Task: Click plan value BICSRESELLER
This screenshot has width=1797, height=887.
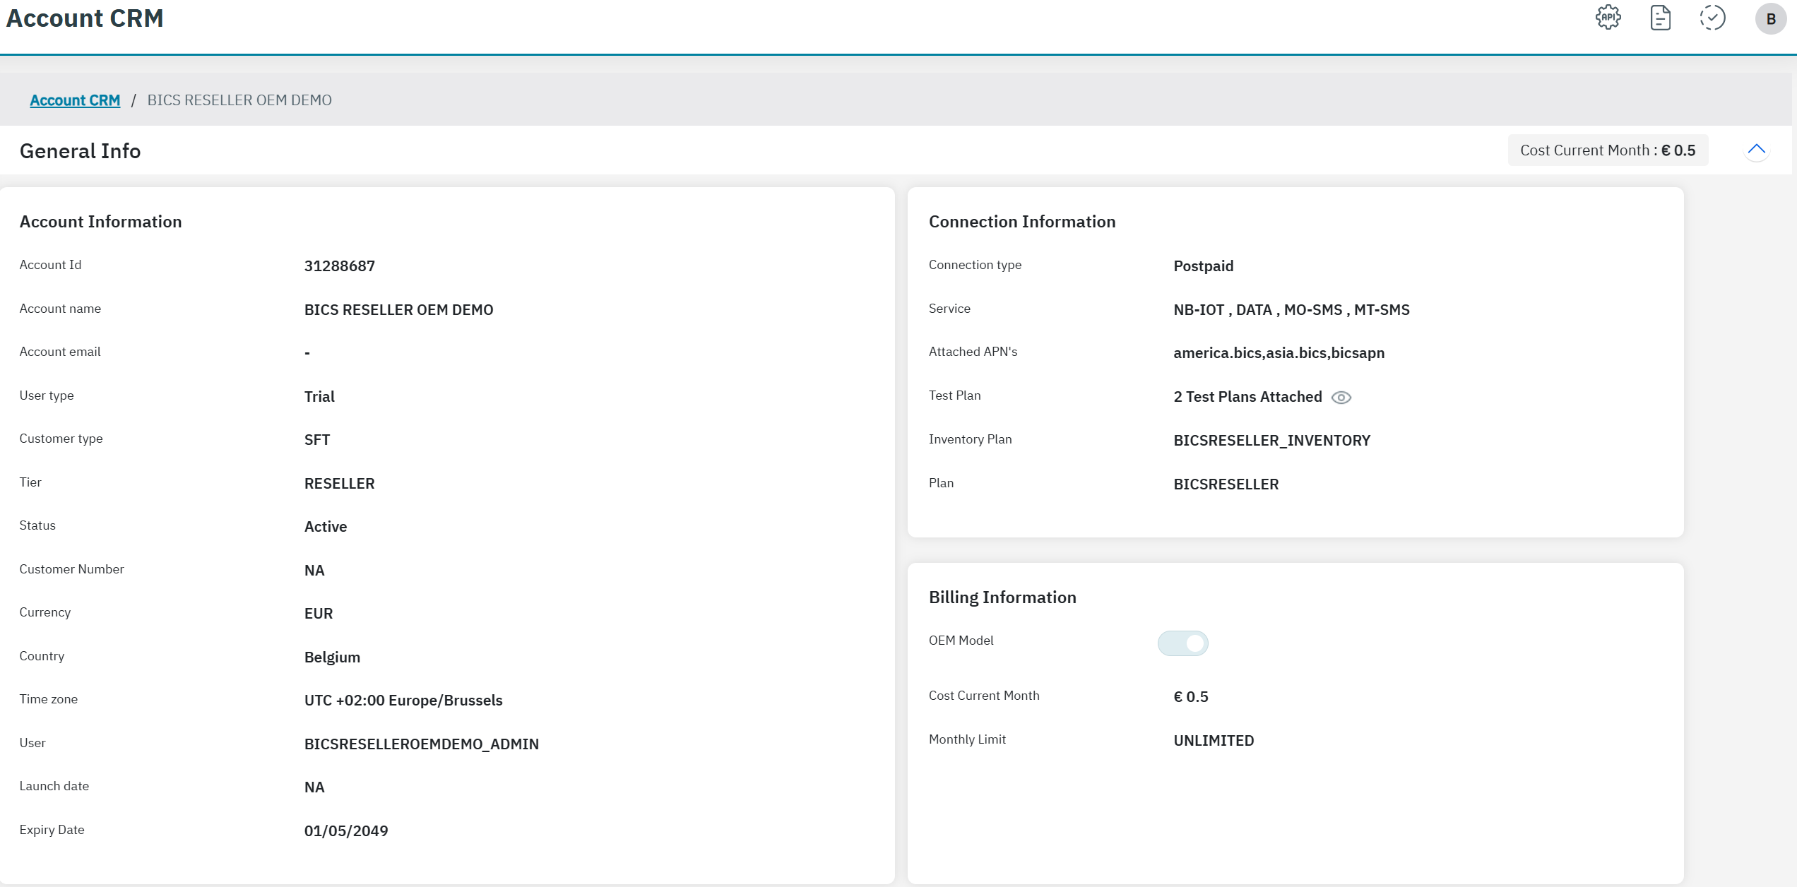Action: (1226, 484)
